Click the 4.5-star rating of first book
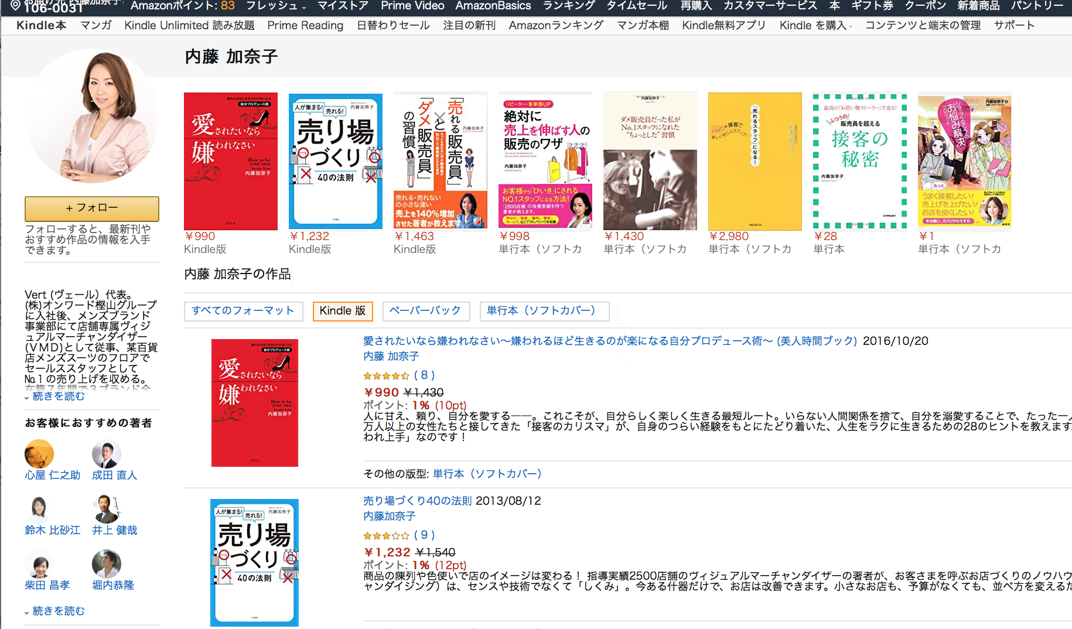Screen dimensions: 1072x629 click(x=386, y=375)
